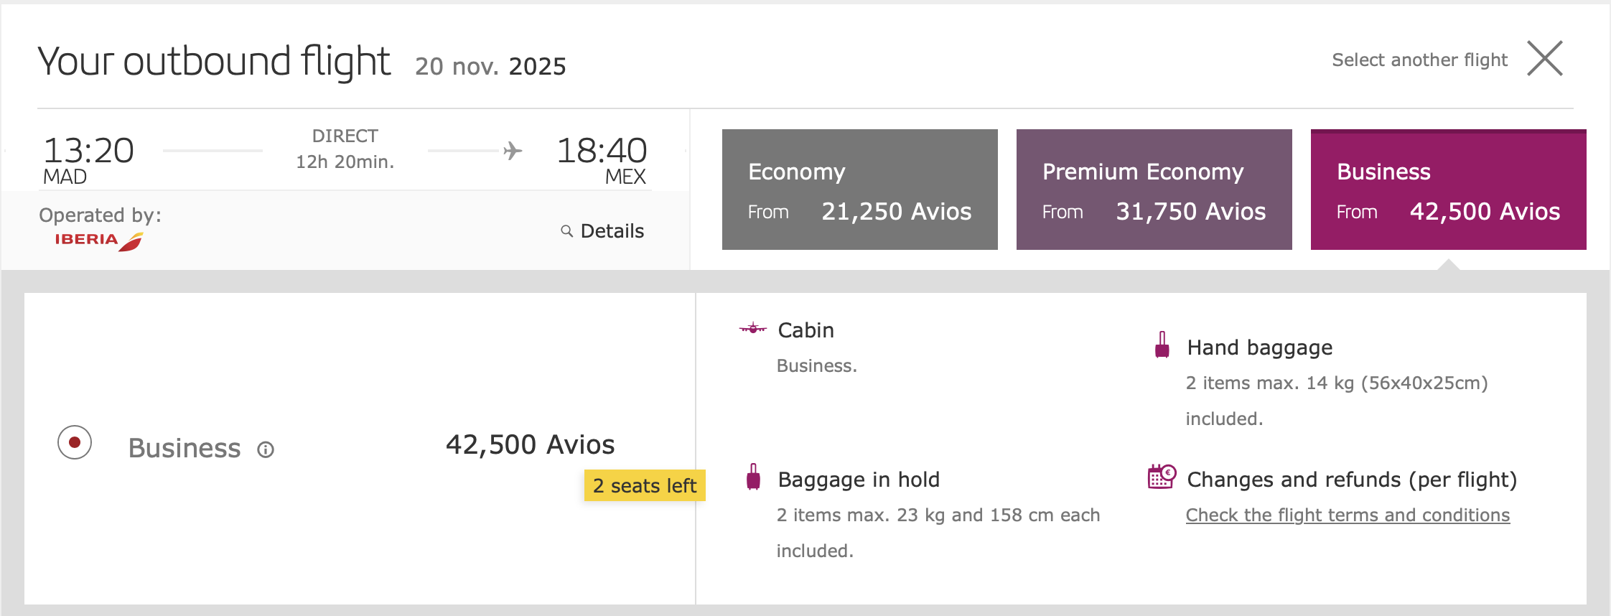Click the Business fare label

(x=185, y=448)
